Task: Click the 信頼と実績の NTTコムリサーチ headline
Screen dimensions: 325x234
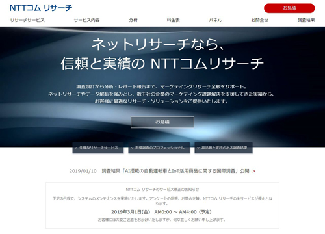Action: click(x=162, y=64)
